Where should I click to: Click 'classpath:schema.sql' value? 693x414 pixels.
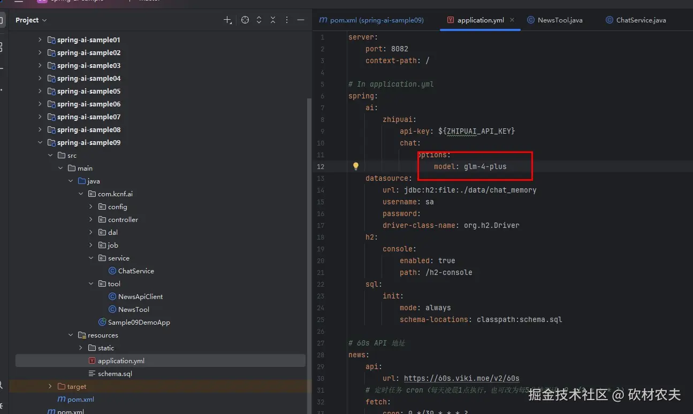[519, 319]
